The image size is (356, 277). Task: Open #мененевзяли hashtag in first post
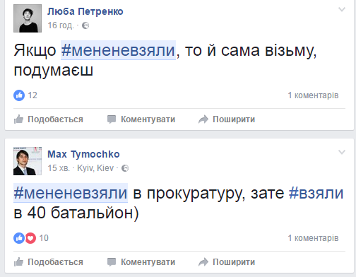[118, 50]
